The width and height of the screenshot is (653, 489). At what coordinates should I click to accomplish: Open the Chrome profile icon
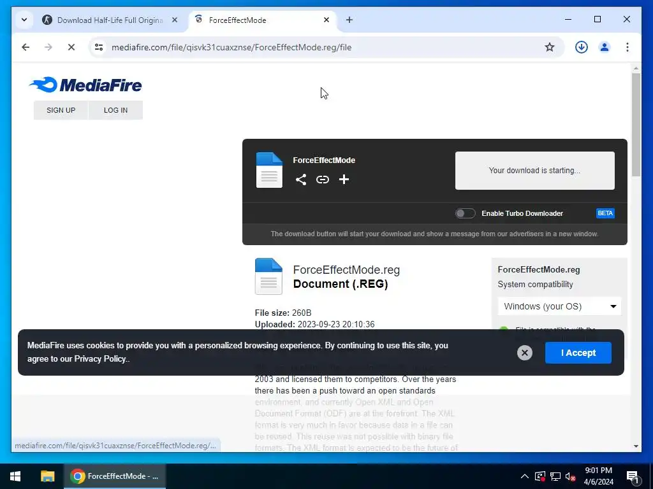click(x=605, y=47)
